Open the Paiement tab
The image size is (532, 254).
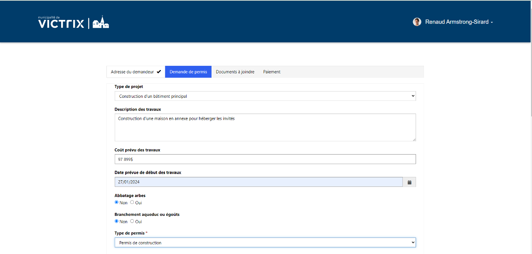tap(272, 72)
